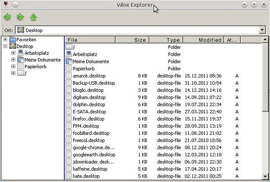270x182 pixels.
Task: Click date 21.07.2010 18:56
Action: pos(203,140)
